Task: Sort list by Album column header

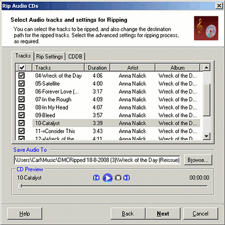Action: click(x=177, y=67)
